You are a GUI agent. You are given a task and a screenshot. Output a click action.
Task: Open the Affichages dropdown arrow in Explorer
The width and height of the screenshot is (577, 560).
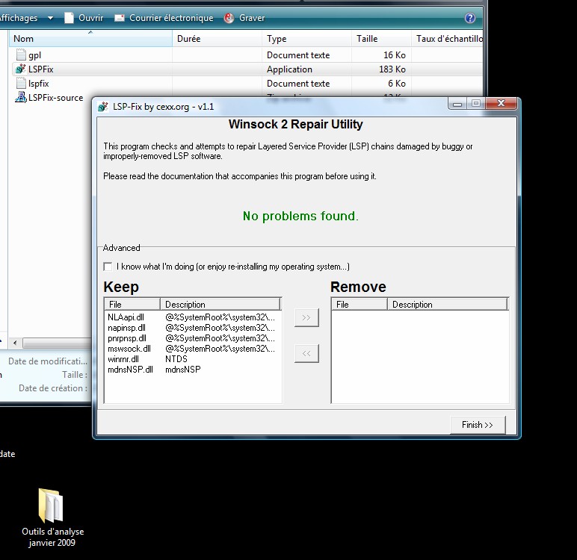tap(50, 18)
